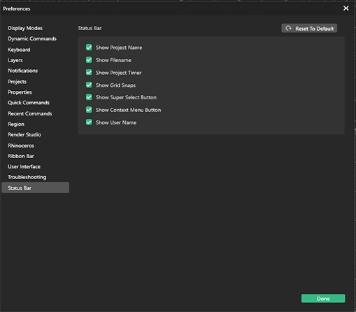Viewport: 356px width, 312px height.
Task: Click the green Done button
Action: [x=323, y=299]
